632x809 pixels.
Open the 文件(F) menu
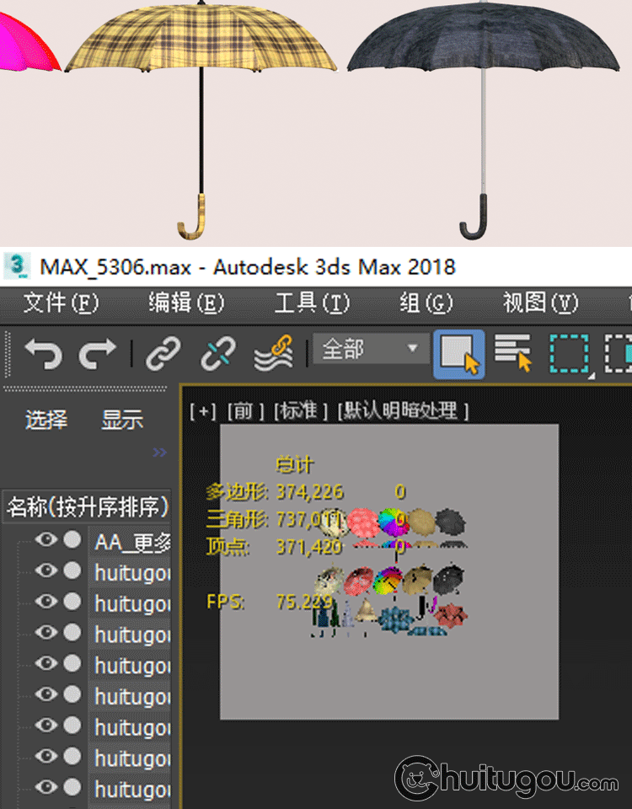[x=61, y=303]
